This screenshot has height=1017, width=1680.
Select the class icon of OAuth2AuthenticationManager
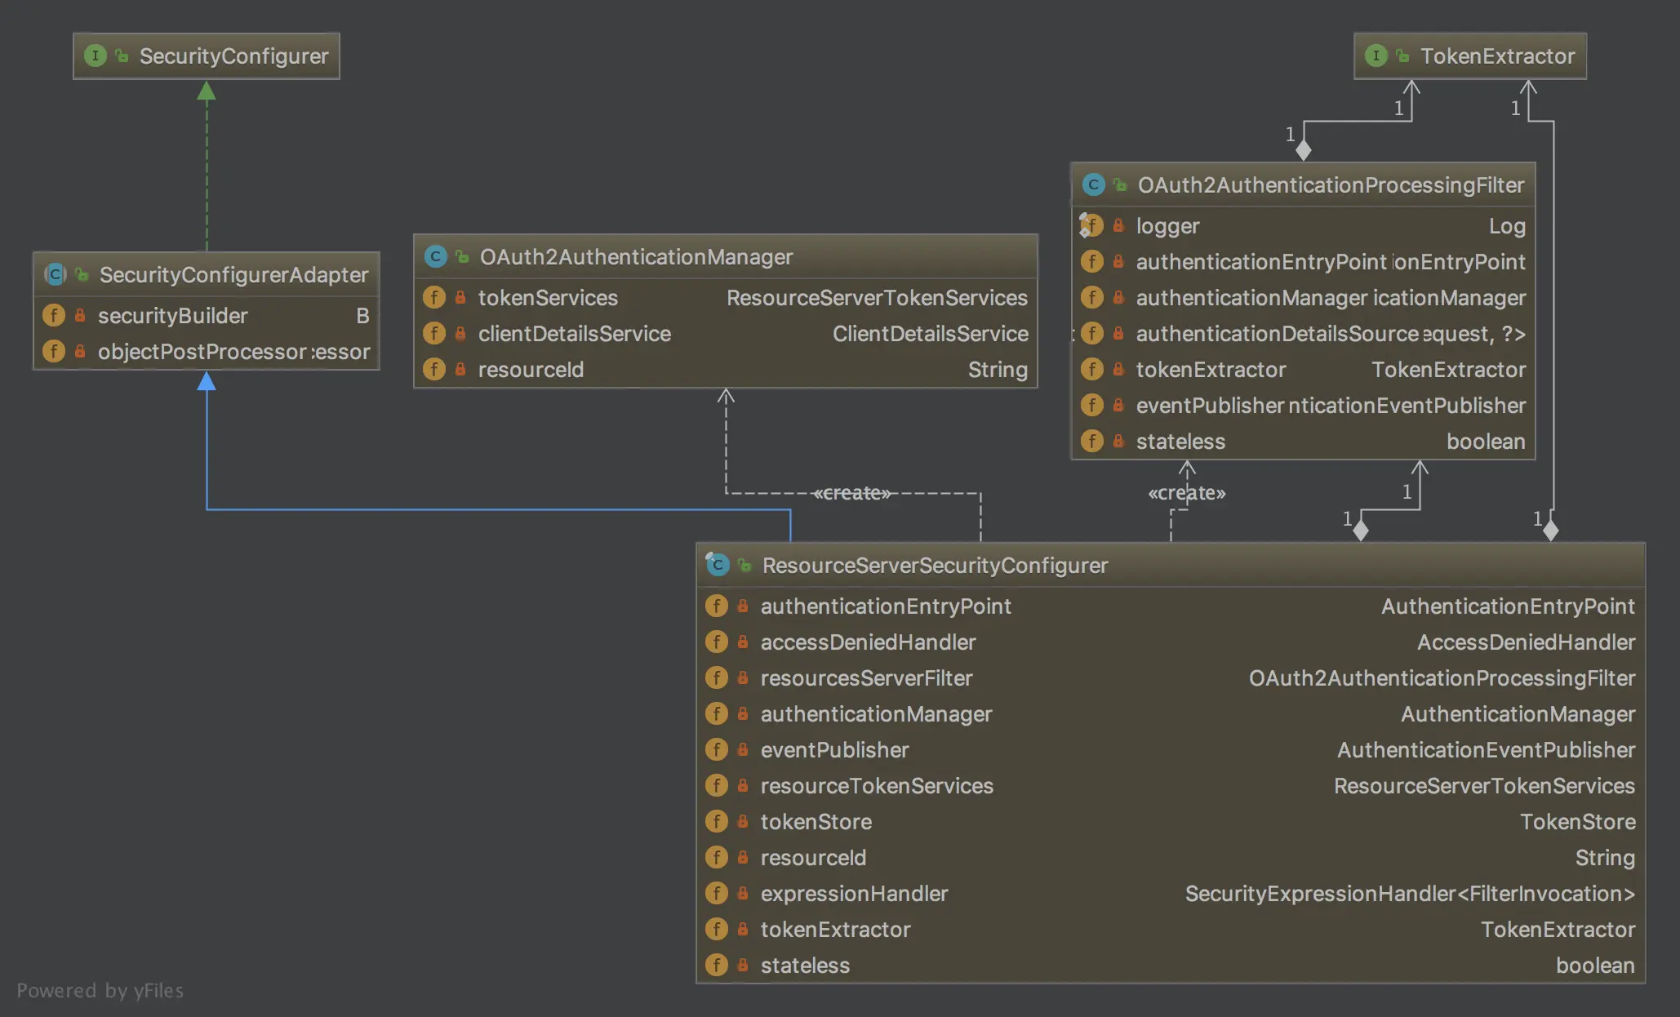click(437, 255)
